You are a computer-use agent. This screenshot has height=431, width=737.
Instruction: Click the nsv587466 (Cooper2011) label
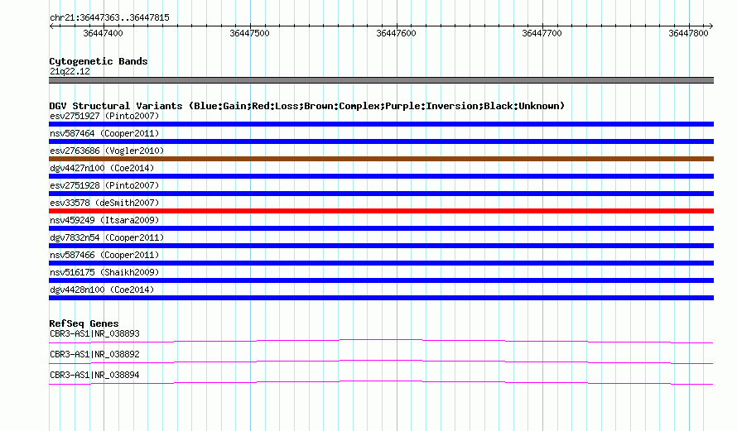coord(104,255)
